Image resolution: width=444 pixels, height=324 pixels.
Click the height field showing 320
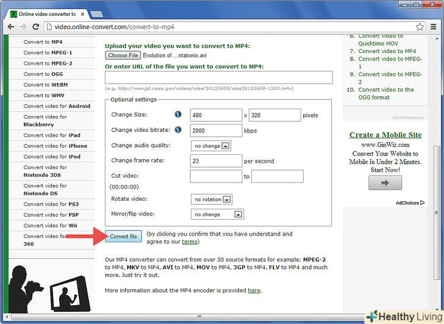tap(274, 115)
